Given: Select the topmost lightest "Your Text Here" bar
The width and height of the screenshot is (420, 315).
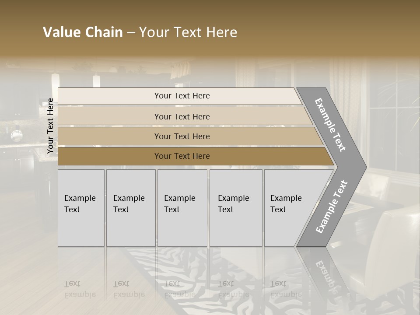Looking at the screenshot, I should tap(182, 96).
